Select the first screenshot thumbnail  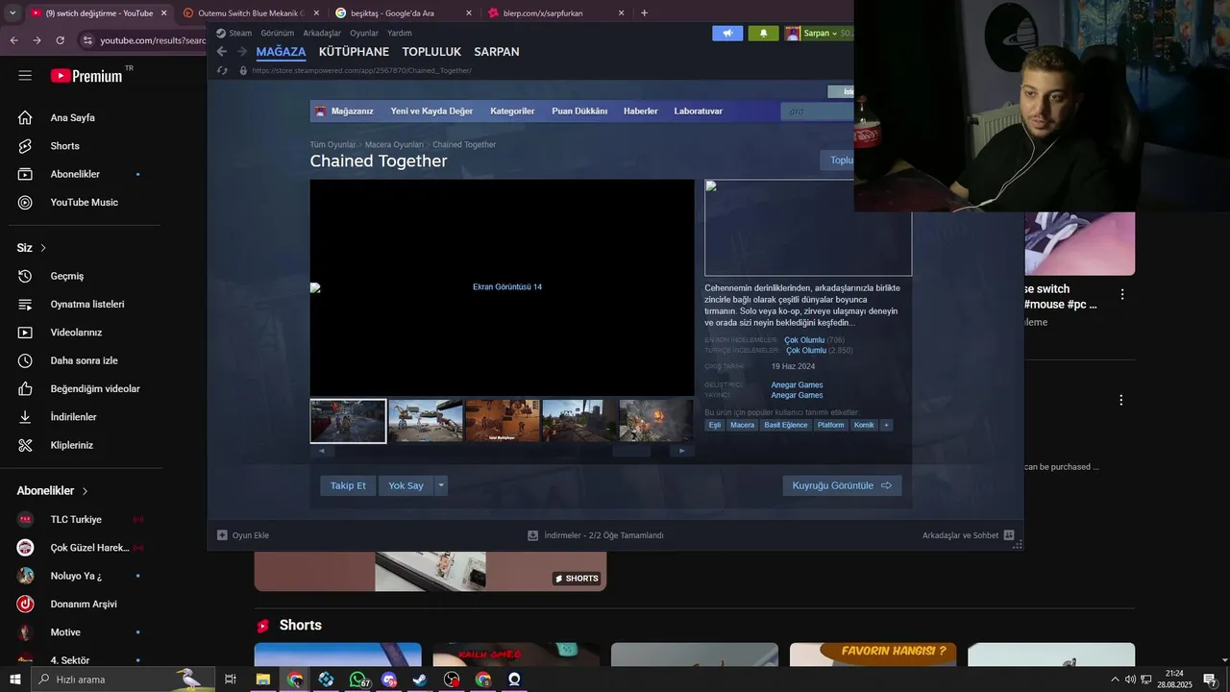pos(348,421)
